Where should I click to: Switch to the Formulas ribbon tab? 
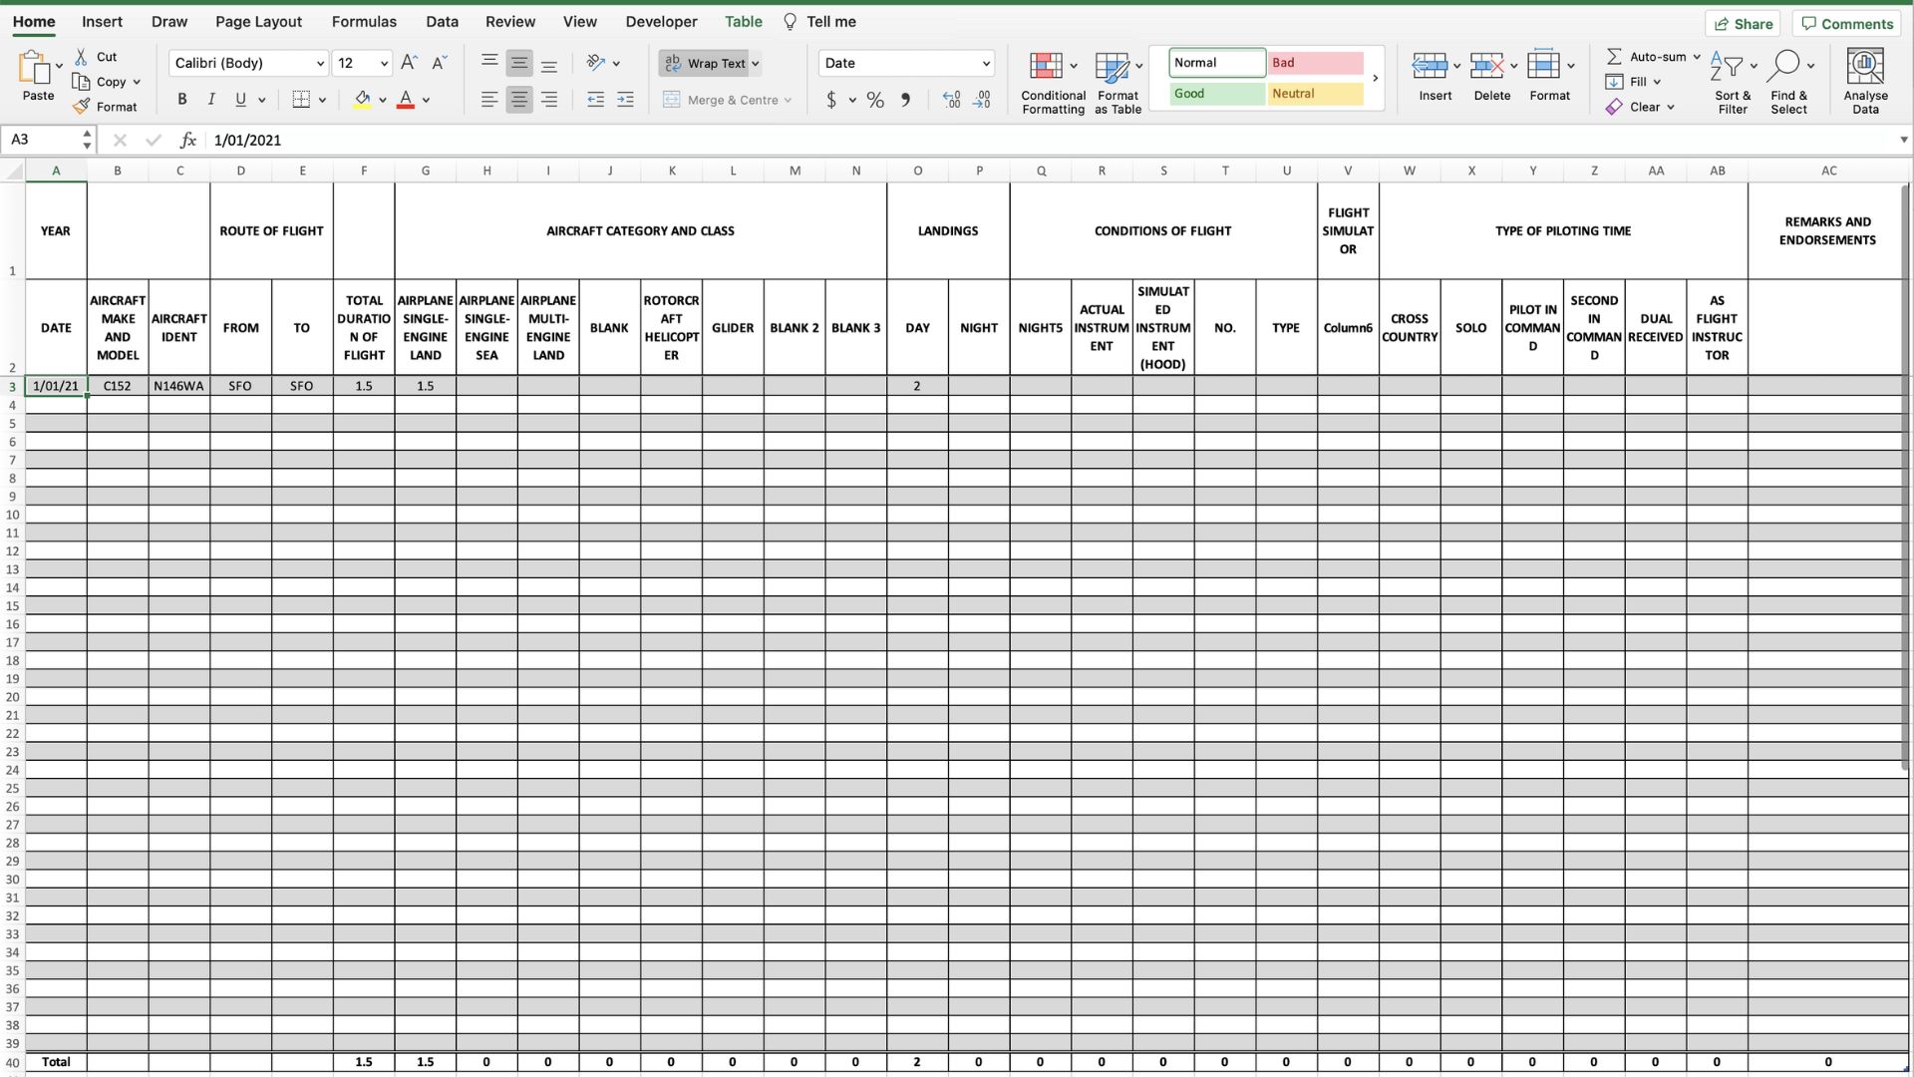364,21
